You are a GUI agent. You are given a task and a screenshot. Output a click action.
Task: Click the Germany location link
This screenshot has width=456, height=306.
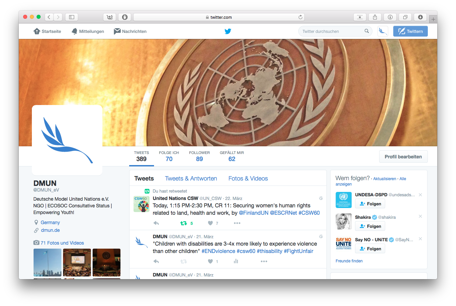coord(50,222)
